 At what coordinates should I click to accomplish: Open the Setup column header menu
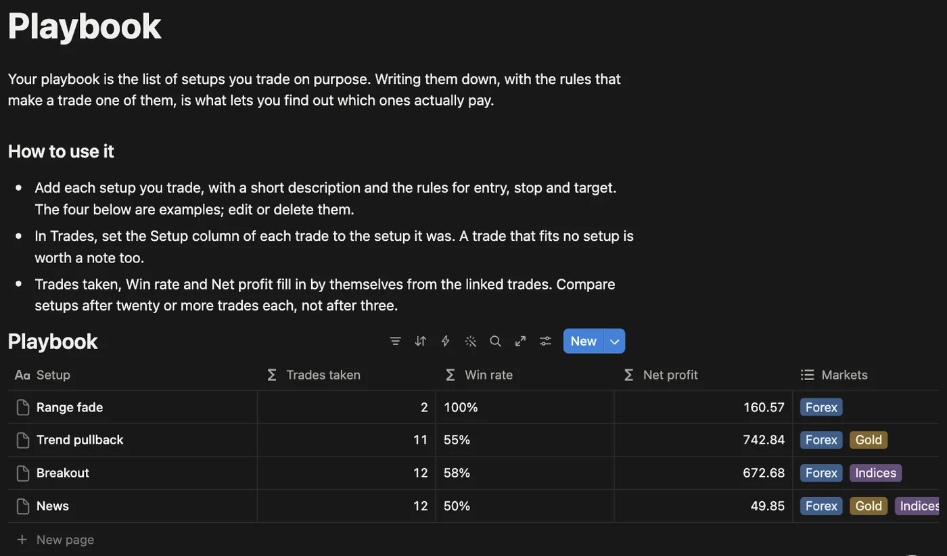[133, 375]
